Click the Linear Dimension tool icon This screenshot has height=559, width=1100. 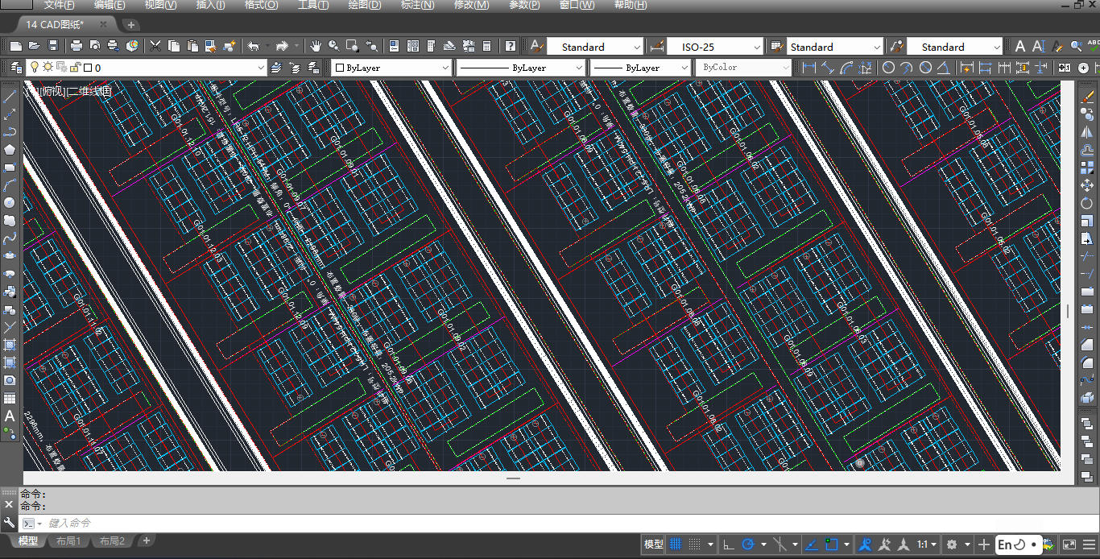(809, 68)
